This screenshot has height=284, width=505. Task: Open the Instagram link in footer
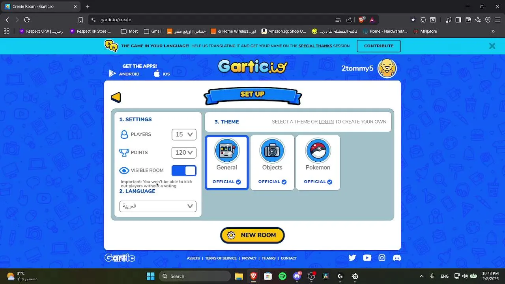[382, 258]
